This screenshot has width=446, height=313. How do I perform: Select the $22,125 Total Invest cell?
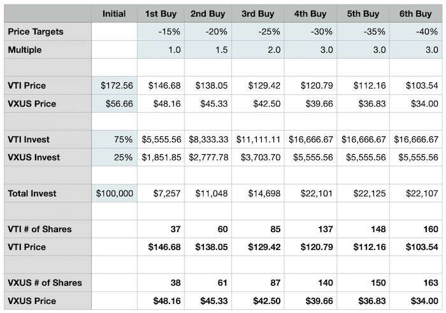363,193
